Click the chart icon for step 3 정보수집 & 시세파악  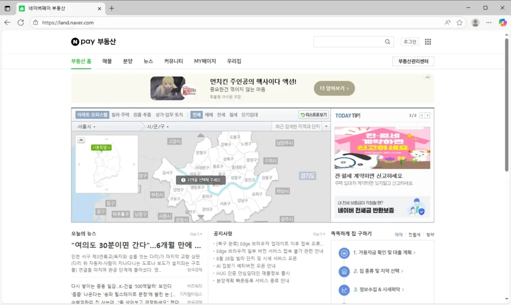point(343,289)
